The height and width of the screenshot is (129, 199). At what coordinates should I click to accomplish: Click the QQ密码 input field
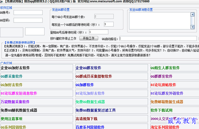pos(28,20)
